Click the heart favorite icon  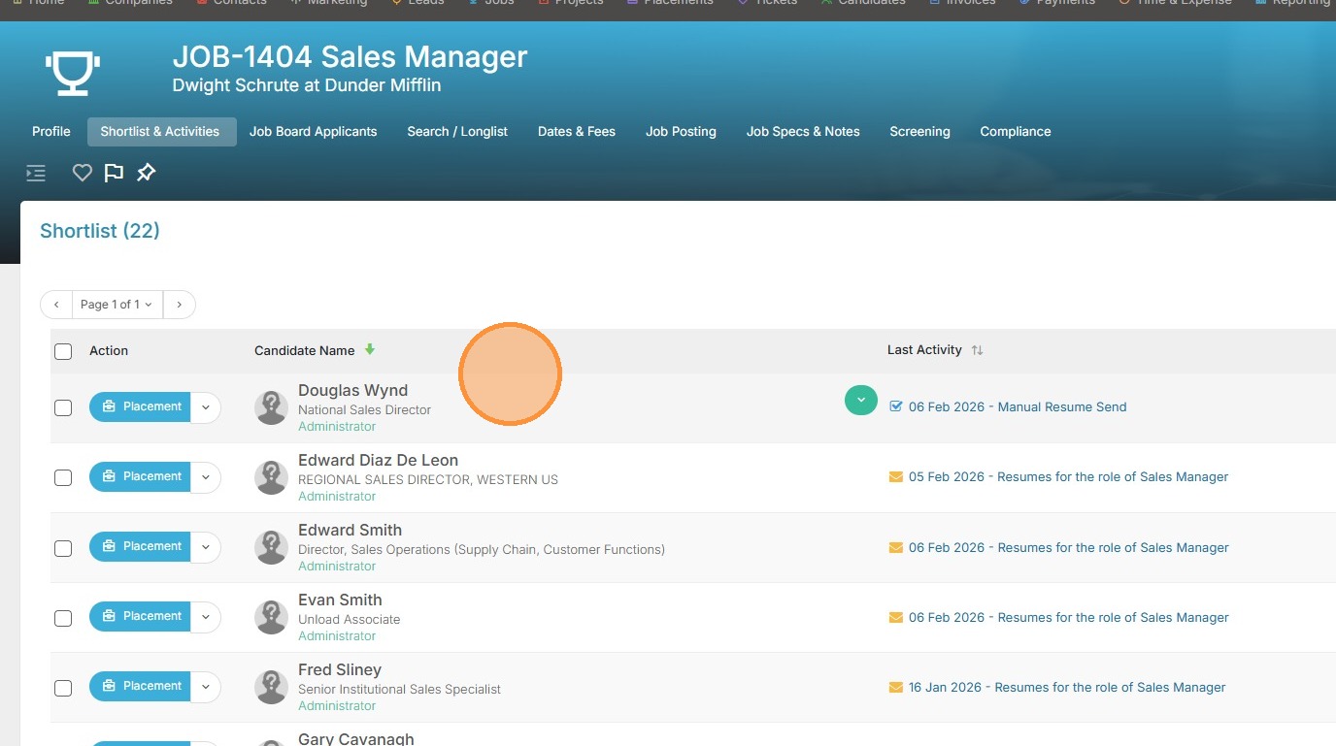[83, 173]
